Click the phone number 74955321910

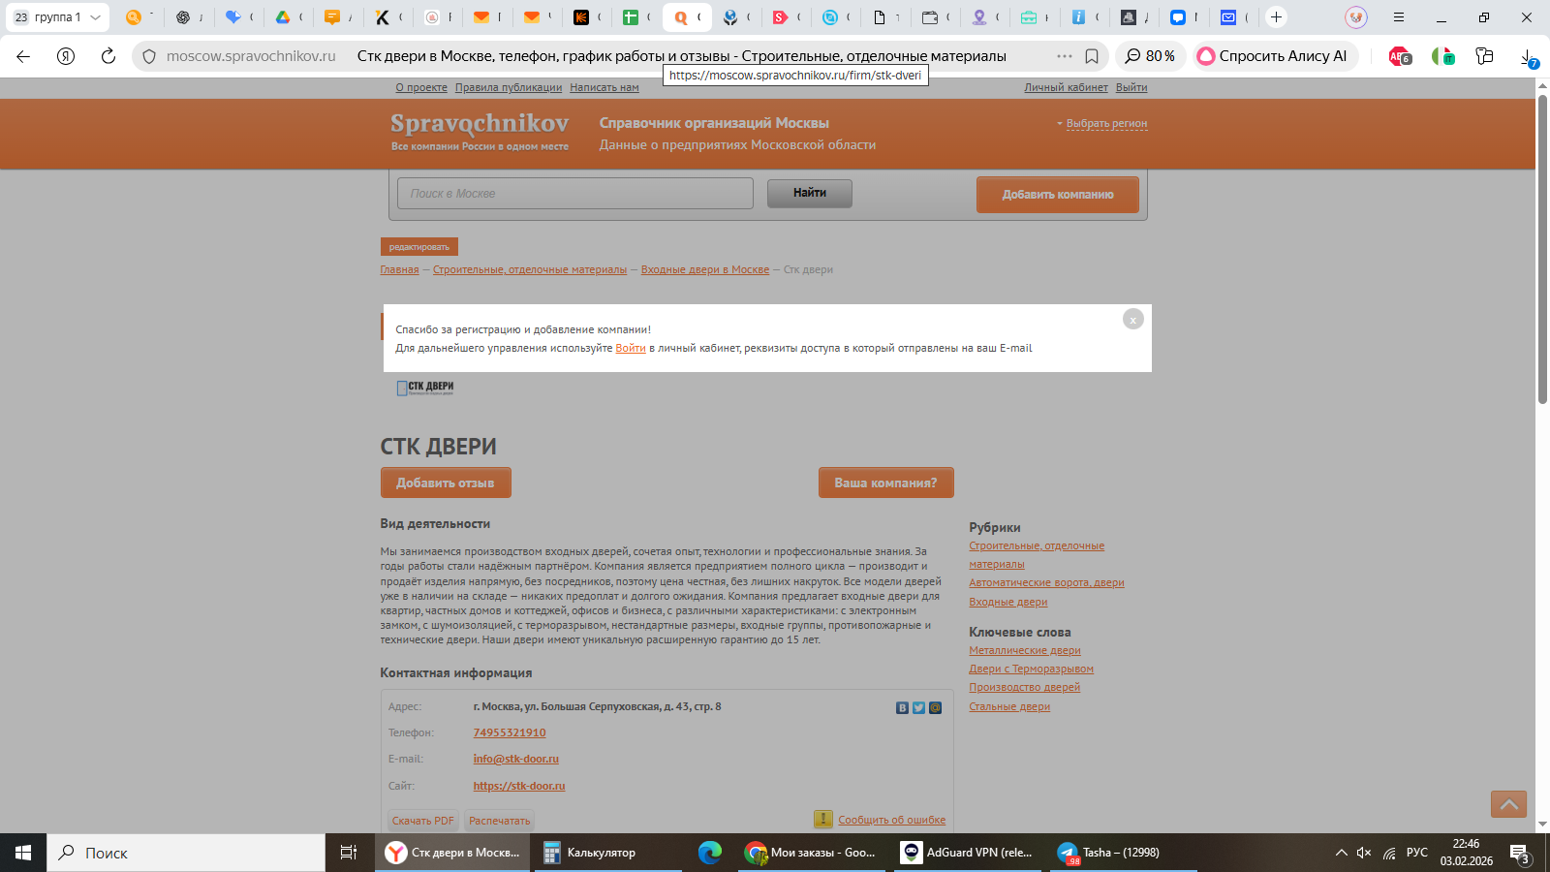point(510,733)
